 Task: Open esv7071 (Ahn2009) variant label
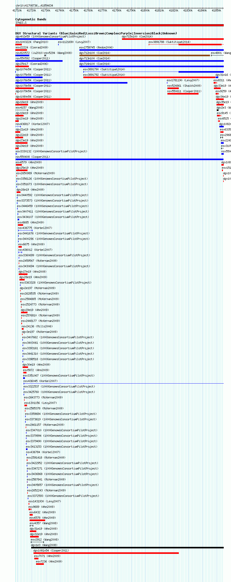[47, 556]
